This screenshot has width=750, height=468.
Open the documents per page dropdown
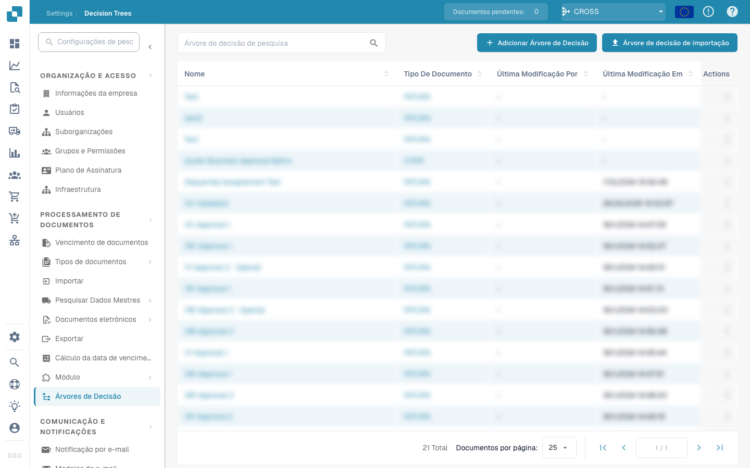[559, 448]
